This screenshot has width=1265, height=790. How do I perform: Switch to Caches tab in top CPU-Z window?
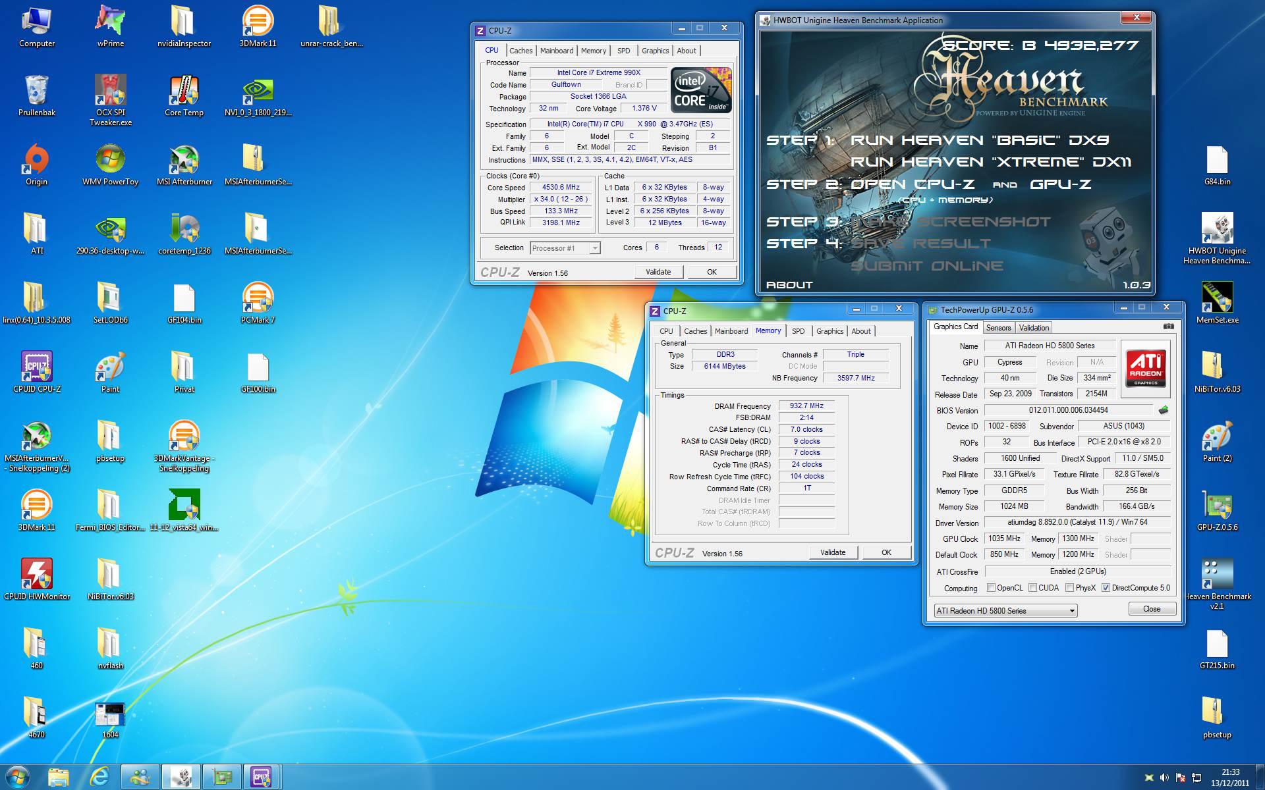(x=520, y=51)
